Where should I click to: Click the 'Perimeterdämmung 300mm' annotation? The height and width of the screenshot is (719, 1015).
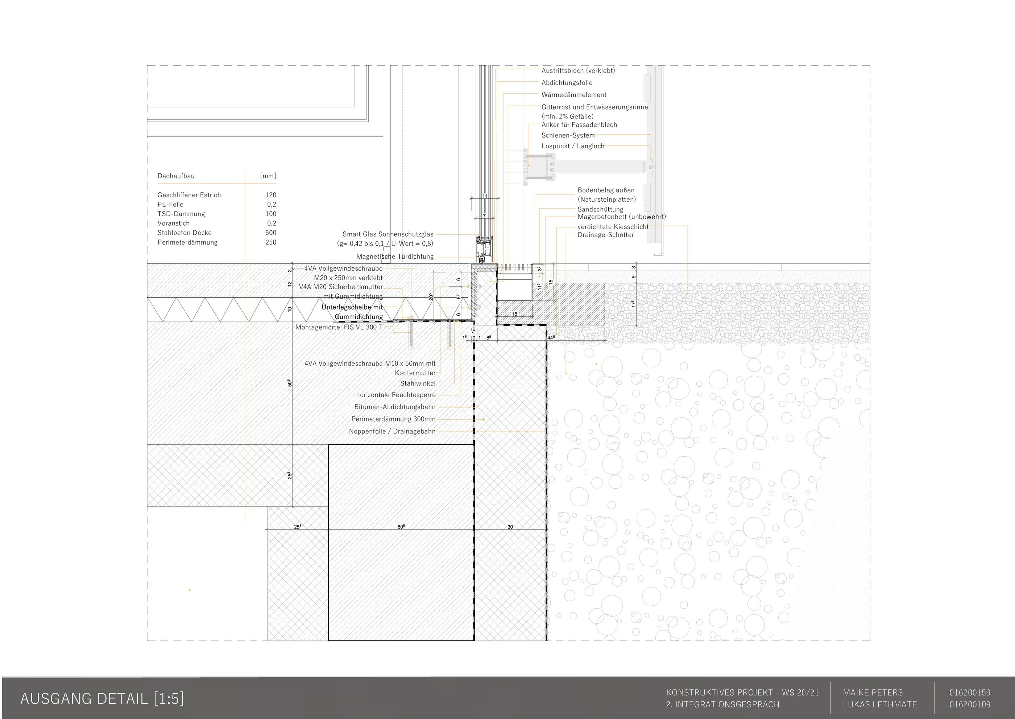(393, 419)
